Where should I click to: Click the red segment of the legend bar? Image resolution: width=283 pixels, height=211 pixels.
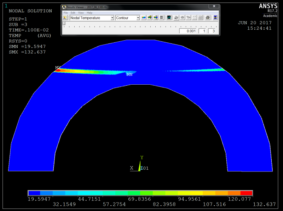tap(246, 193)
